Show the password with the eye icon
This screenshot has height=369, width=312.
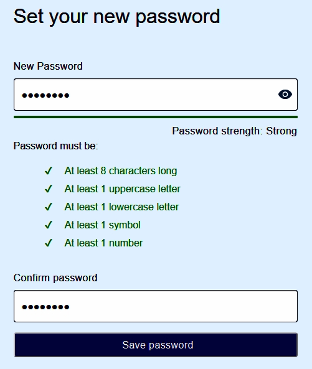pos(285,95)
